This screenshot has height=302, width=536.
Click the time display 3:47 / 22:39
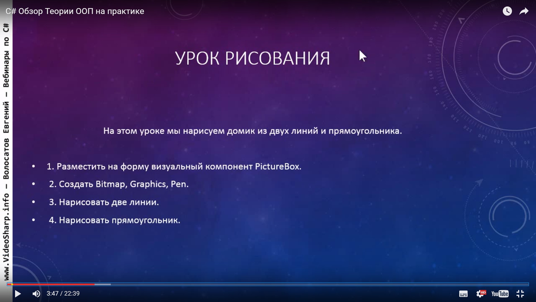pyautogui.click(x=63, y=294)
